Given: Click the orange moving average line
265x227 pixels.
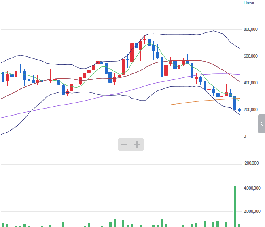Looking at the screenshot, I should 205,101.
